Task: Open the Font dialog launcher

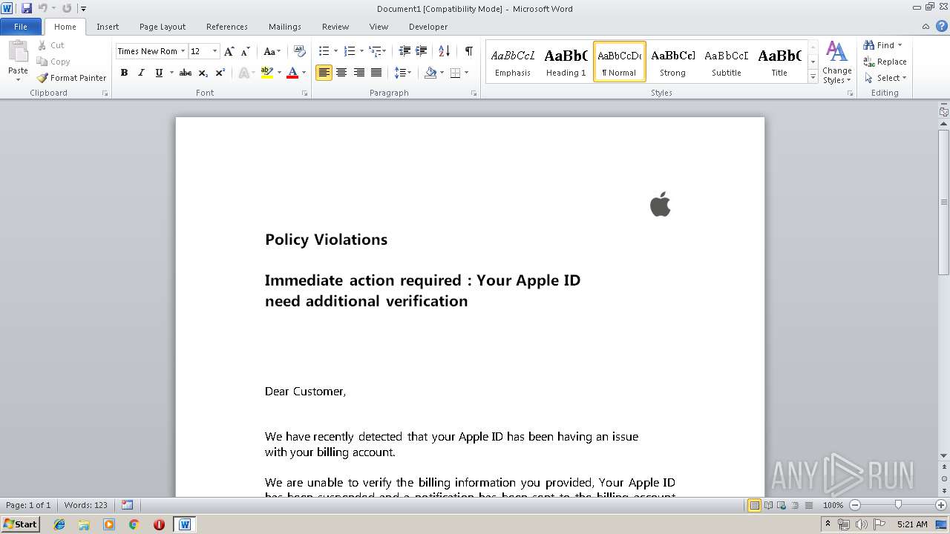Action: tap(304, 93)
